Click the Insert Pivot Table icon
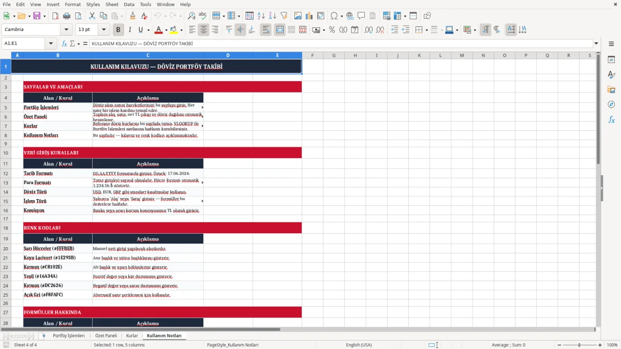621x349 pixels. pyautogui.click(x=321, y=16)
